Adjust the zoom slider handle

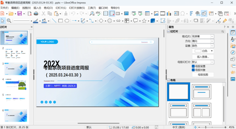pyautogui.click(x=206, y=127)
